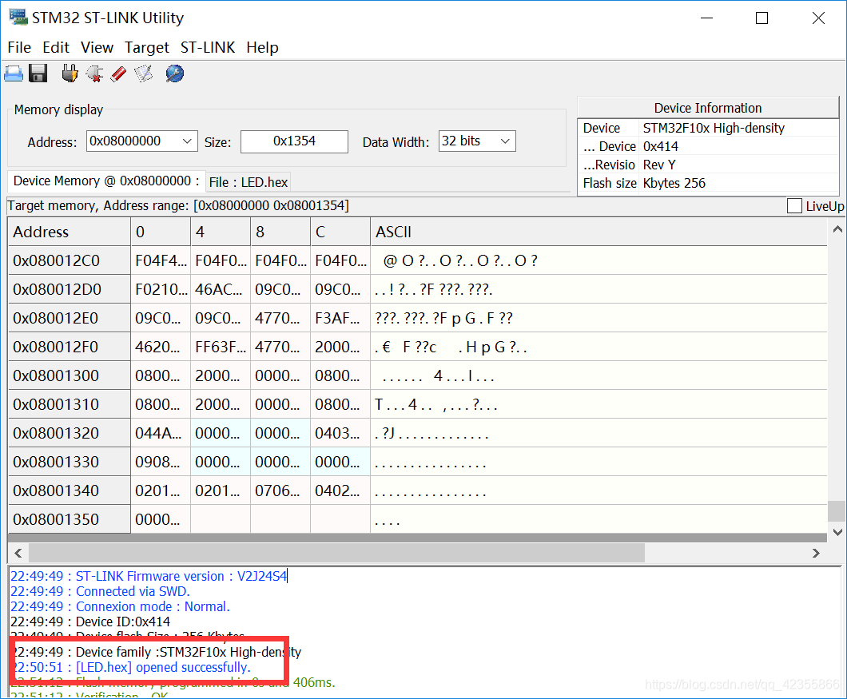Image resolution: width=847 pixels, height=699 pixels.
Task: Open the File menu
Action: (x=19, y=48)
